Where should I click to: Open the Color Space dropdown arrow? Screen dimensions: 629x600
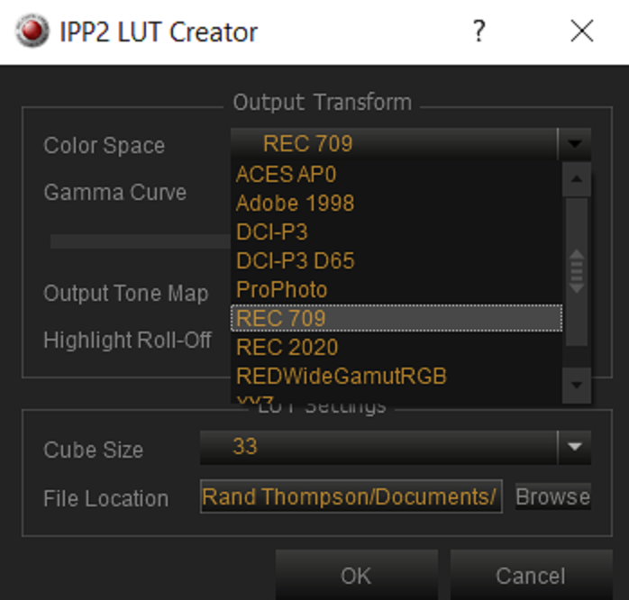click(x=574, y=143)
